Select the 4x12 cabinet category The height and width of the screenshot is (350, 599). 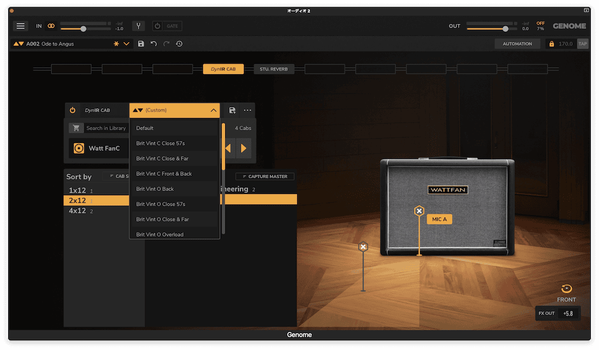[97, 211]
